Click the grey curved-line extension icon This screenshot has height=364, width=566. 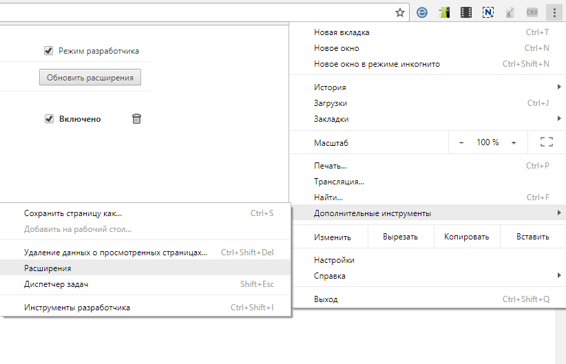pyautogui.click(x=510, y=12)
